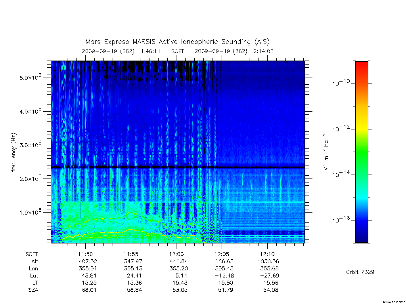Click the "SZA" row label
Image resolution: width=406 pixels, height=304 pixels.
click(33, 290)
